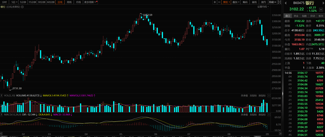Go to previous stock with left arrow
The width and height of the screenshot is (325, 137).
click(x=286, y=3)
